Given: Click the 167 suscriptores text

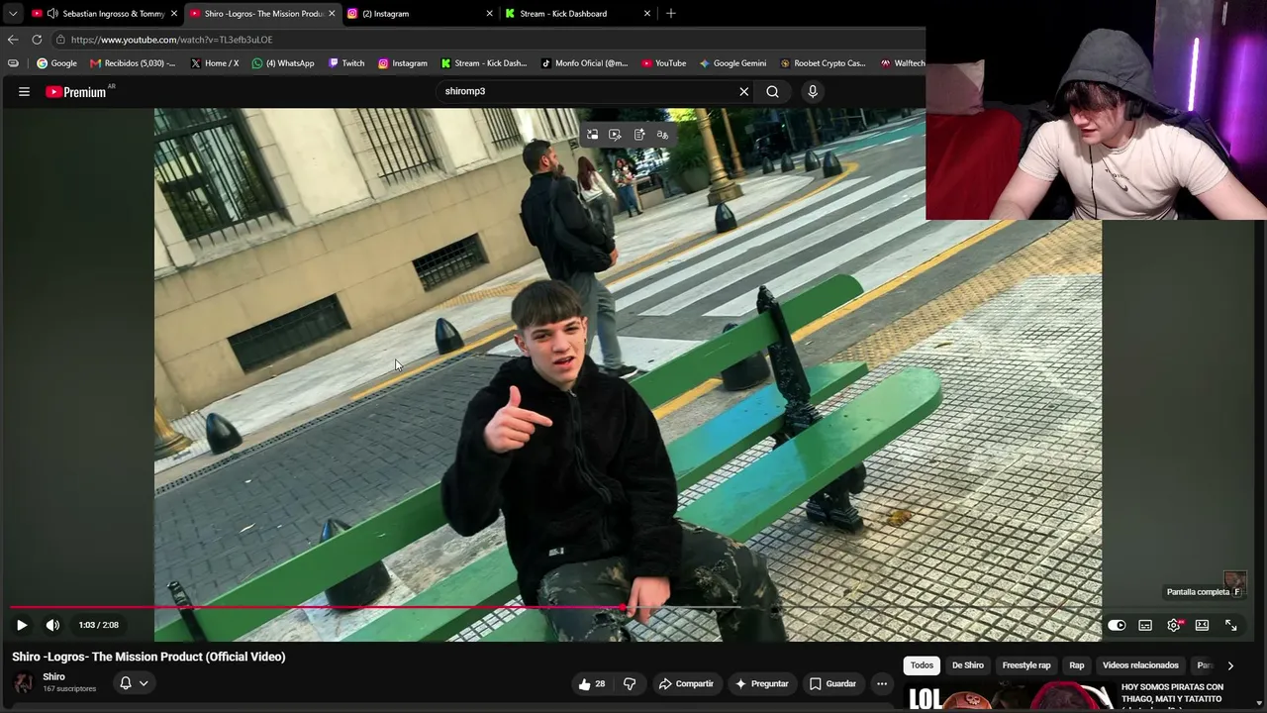Looking at the screenshot, I should coord(69,689).
